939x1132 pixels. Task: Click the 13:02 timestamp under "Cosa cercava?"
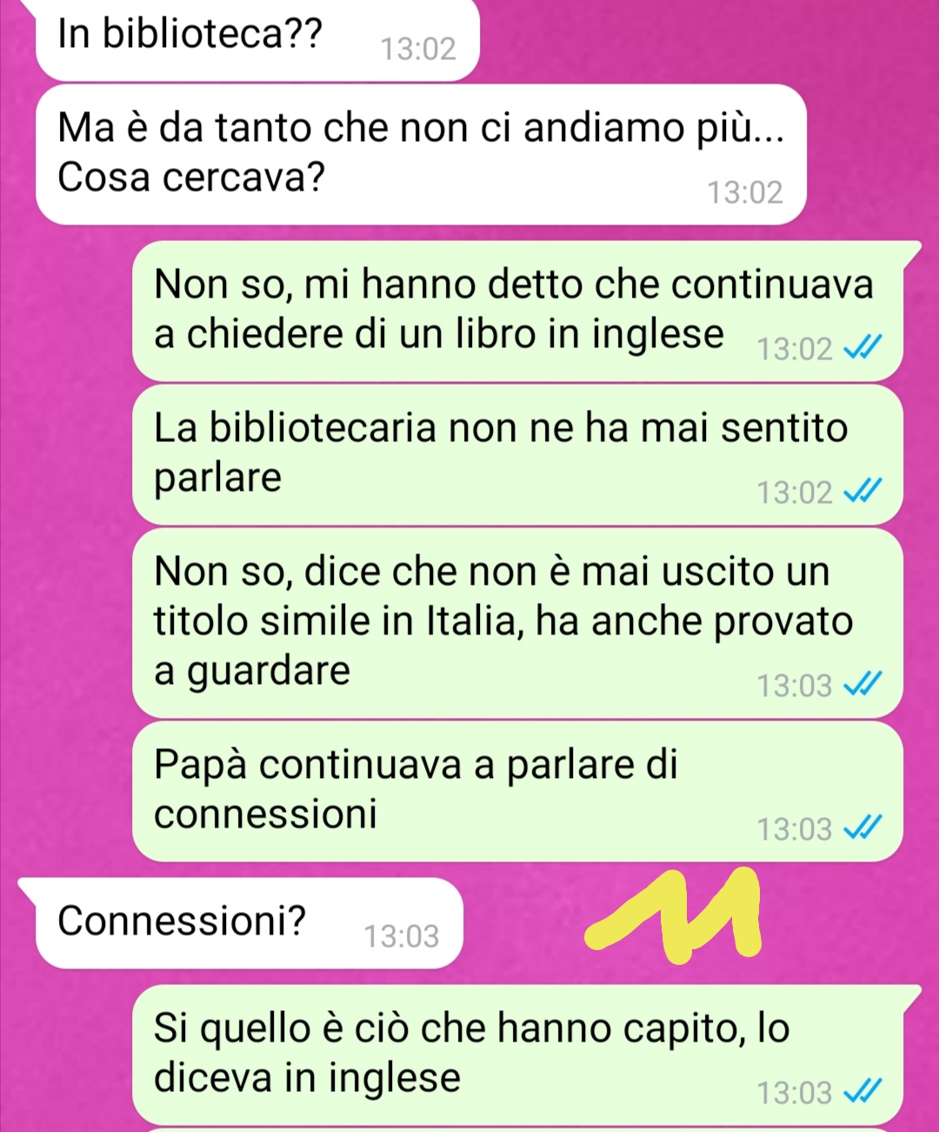point(745,192)
